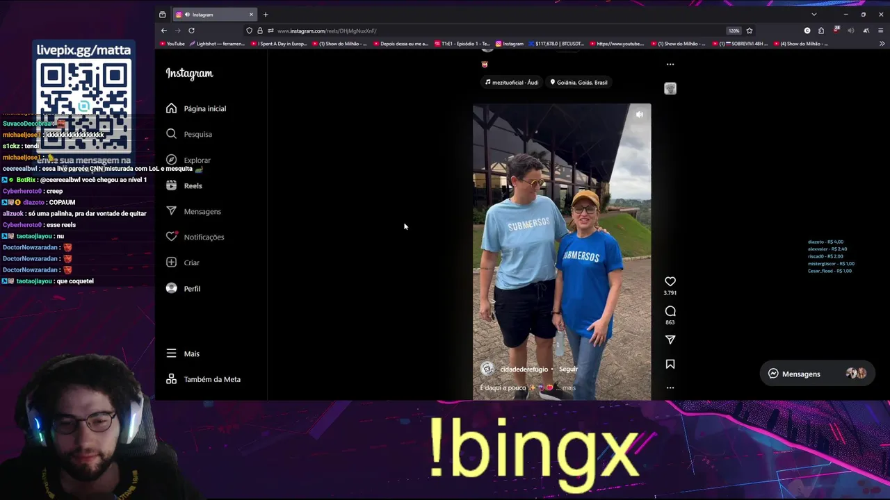
Task: Open list all tabs dropdown
Action: (814, 15)
